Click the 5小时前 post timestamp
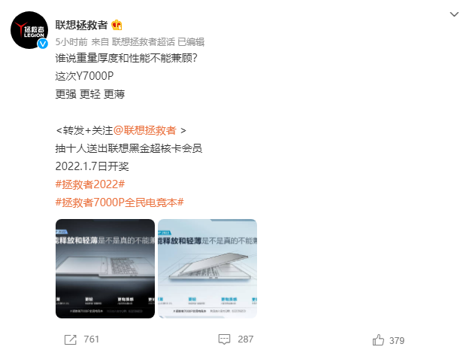This screenshot has width=469, height=353. [x=71, y=42]
